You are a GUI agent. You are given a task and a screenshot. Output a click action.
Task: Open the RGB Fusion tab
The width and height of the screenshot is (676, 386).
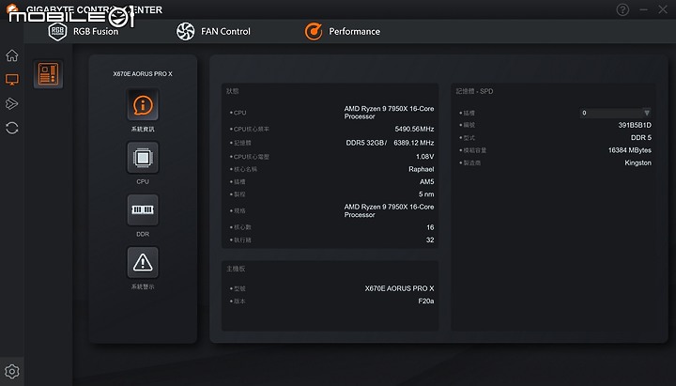[x=84, y=32]
